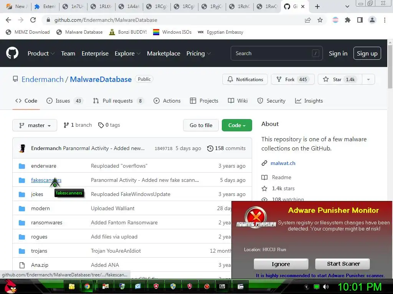Open a new browser tab with plus

[317, 7]
